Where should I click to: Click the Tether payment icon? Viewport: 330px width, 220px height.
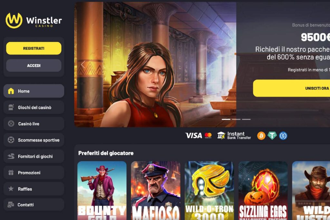point(272,136)
